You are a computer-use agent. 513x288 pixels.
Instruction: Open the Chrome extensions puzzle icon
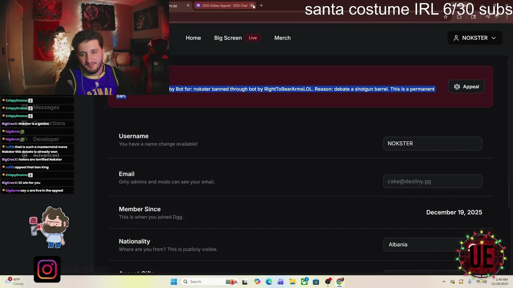pos(459,17)
